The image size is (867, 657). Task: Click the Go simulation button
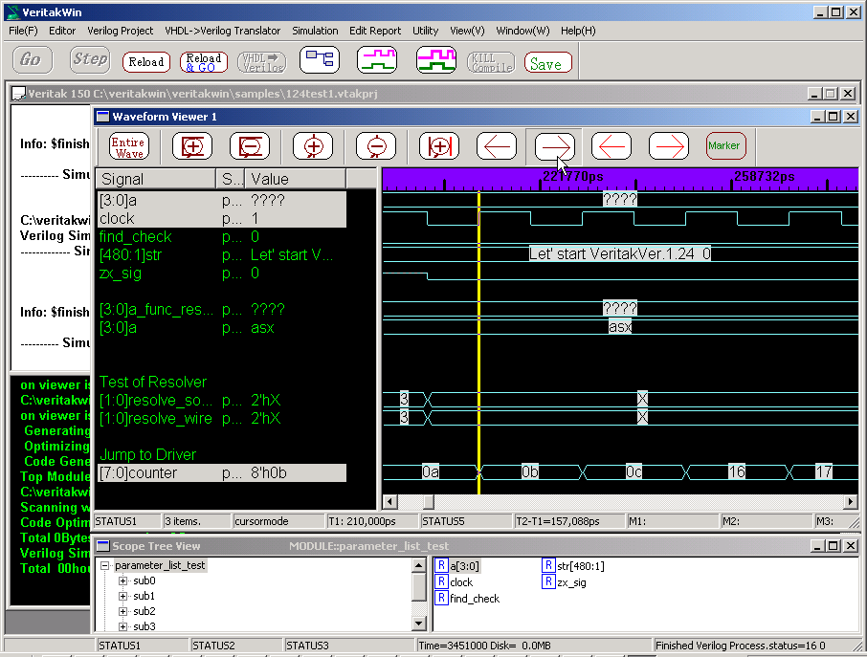(x=33, y=59)
